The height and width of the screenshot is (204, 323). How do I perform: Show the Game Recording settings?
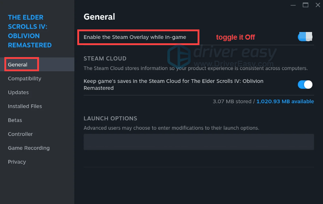(x=29, y=148)
